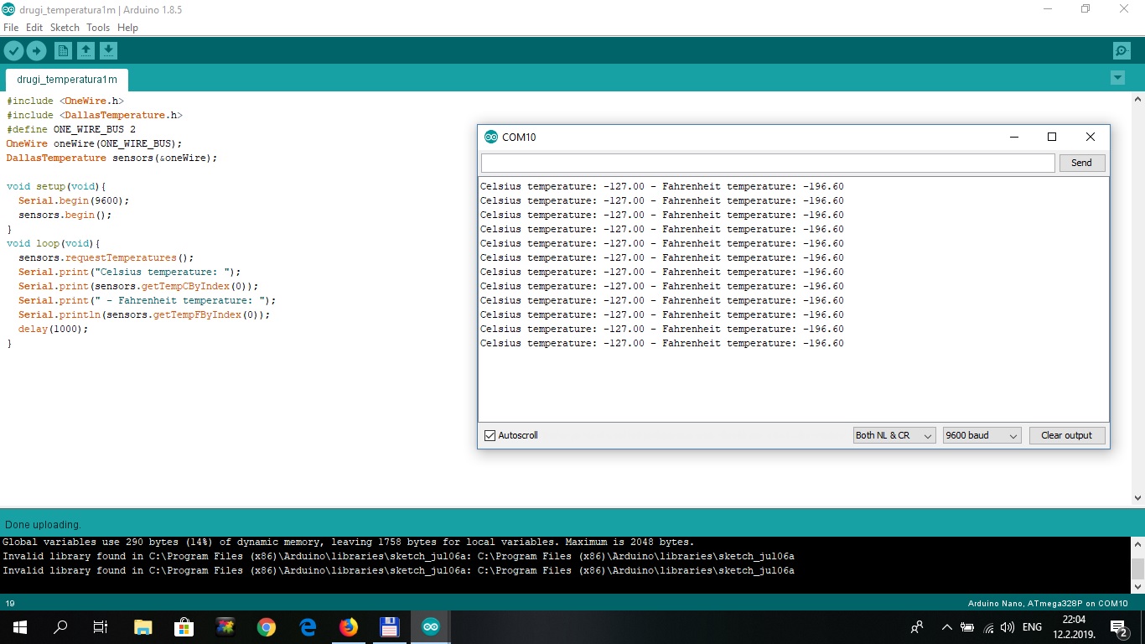Focus the serial monitor input field
The image size is (1145, 644).
pyautogui.click(x=768, y=163)
